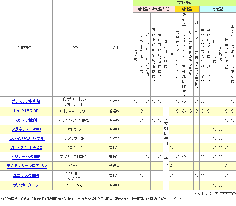
Task: Click the light blue 寒地型 header cell
Action: point(217,9)
